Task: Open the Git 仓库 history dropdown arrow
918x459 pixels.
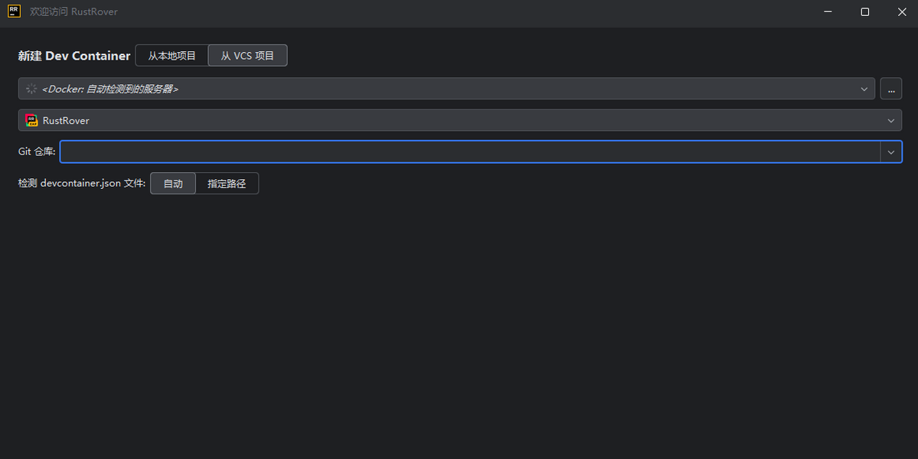Action: (x=891, y=152)
